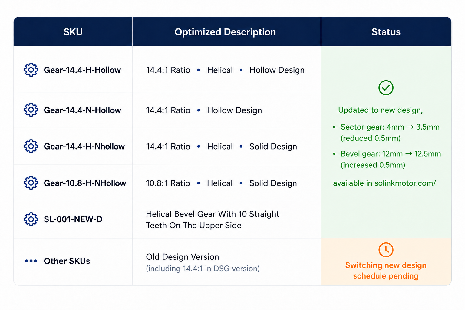Screen dimensions: 465x310
Task: Select the Status column header
Action: [386, 32]
